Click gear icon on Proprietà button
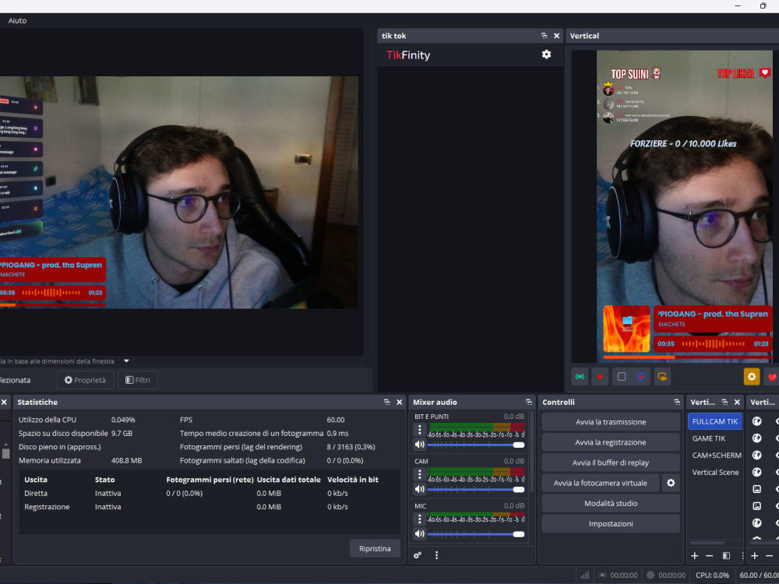The width and height of the screenshot is (779, 584). click(x=69, y=380)
